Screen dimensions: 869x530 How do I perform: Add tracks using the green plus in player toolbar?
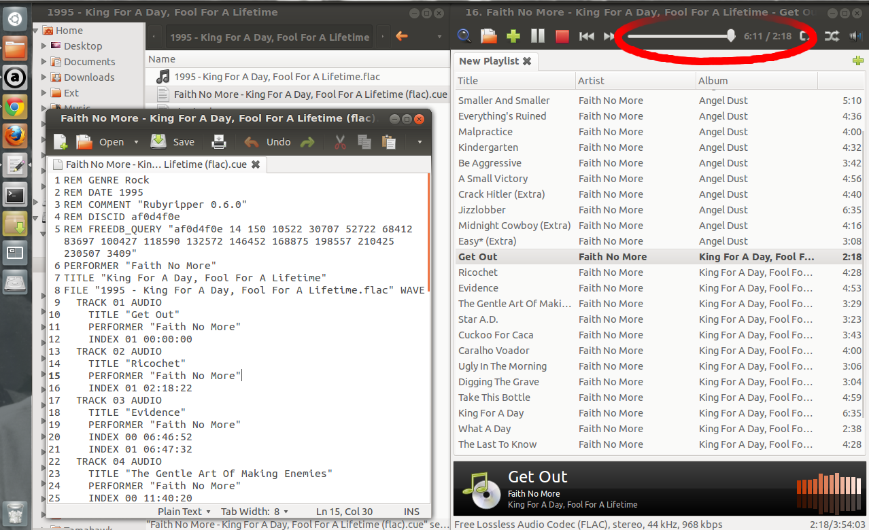[513, 36]
